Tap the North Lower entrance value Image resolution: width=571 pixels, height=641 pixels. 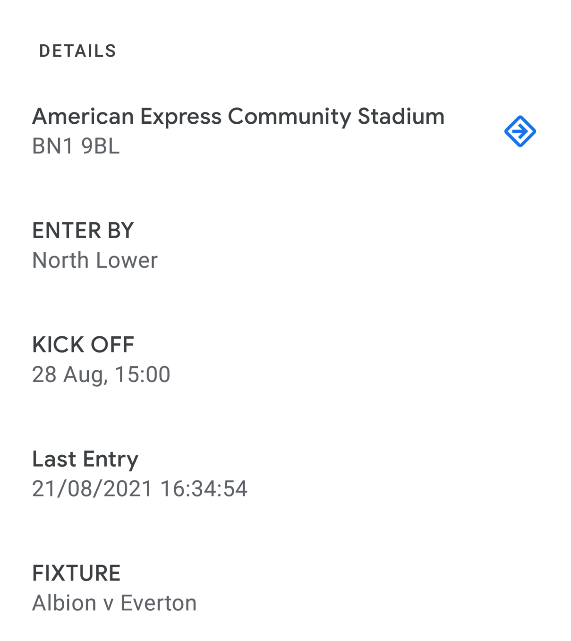click(95, 260)
